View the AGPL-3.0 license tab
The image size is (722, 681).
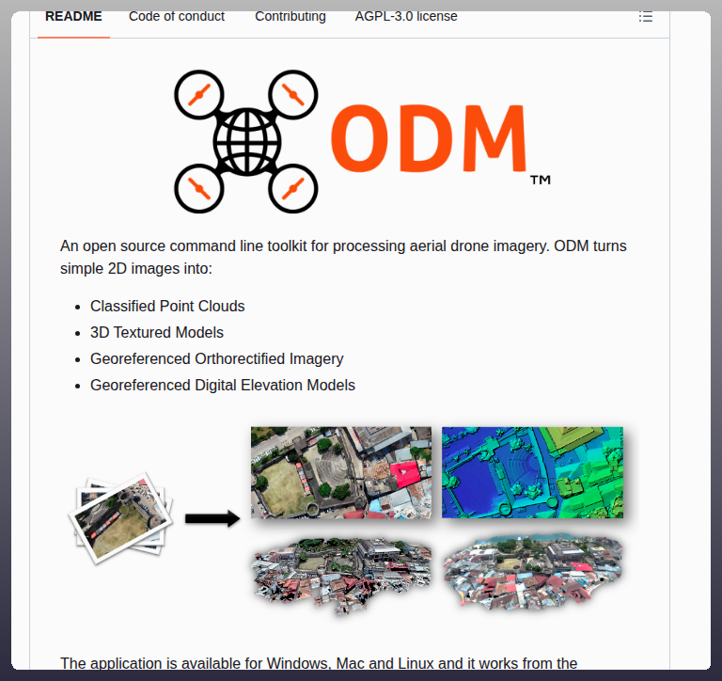(406, 17)
